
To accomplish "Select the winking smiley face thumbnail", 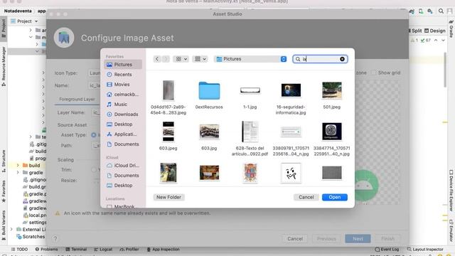I will pos(291,173).
